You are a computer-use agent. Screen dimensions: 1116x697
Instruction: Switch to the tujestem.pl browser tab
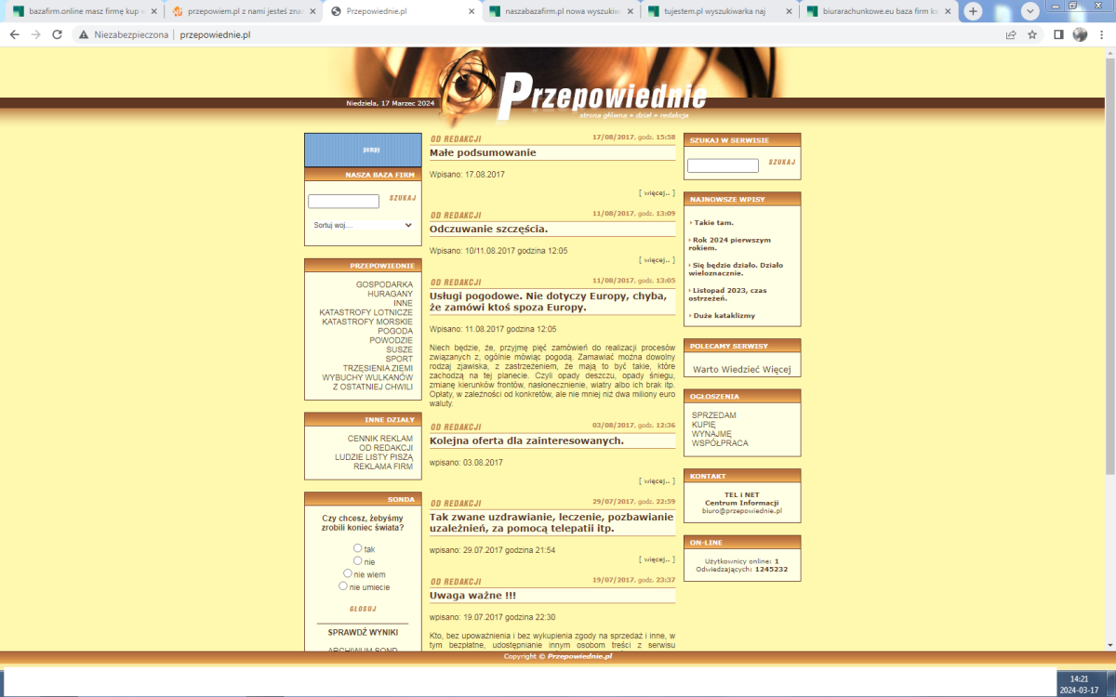[718, 12]
